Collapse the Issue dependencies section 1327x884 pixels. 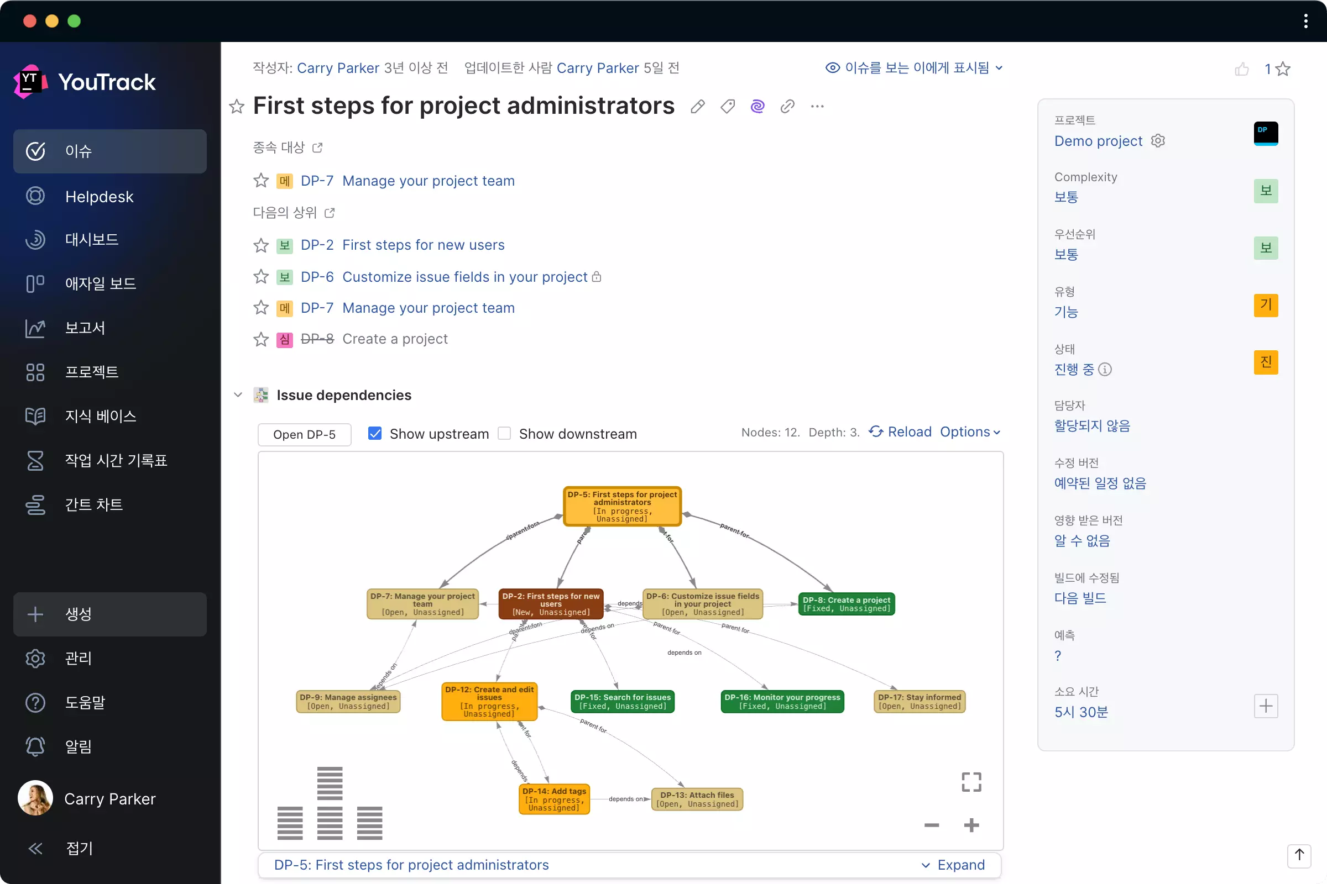click(238, 394)
